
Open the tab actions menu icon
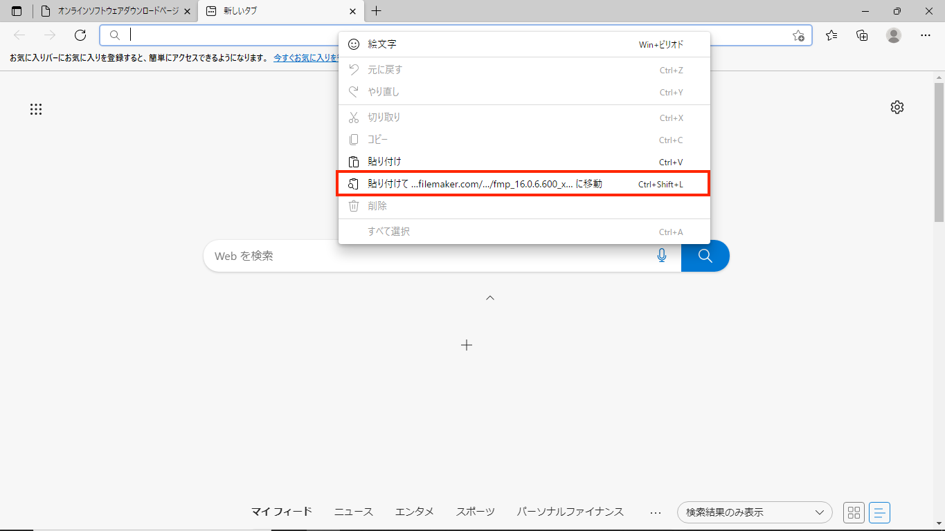(x=15, y=11)
